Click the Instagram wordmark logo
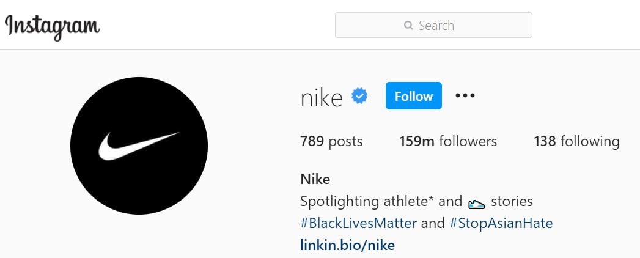 coord(52,26)
